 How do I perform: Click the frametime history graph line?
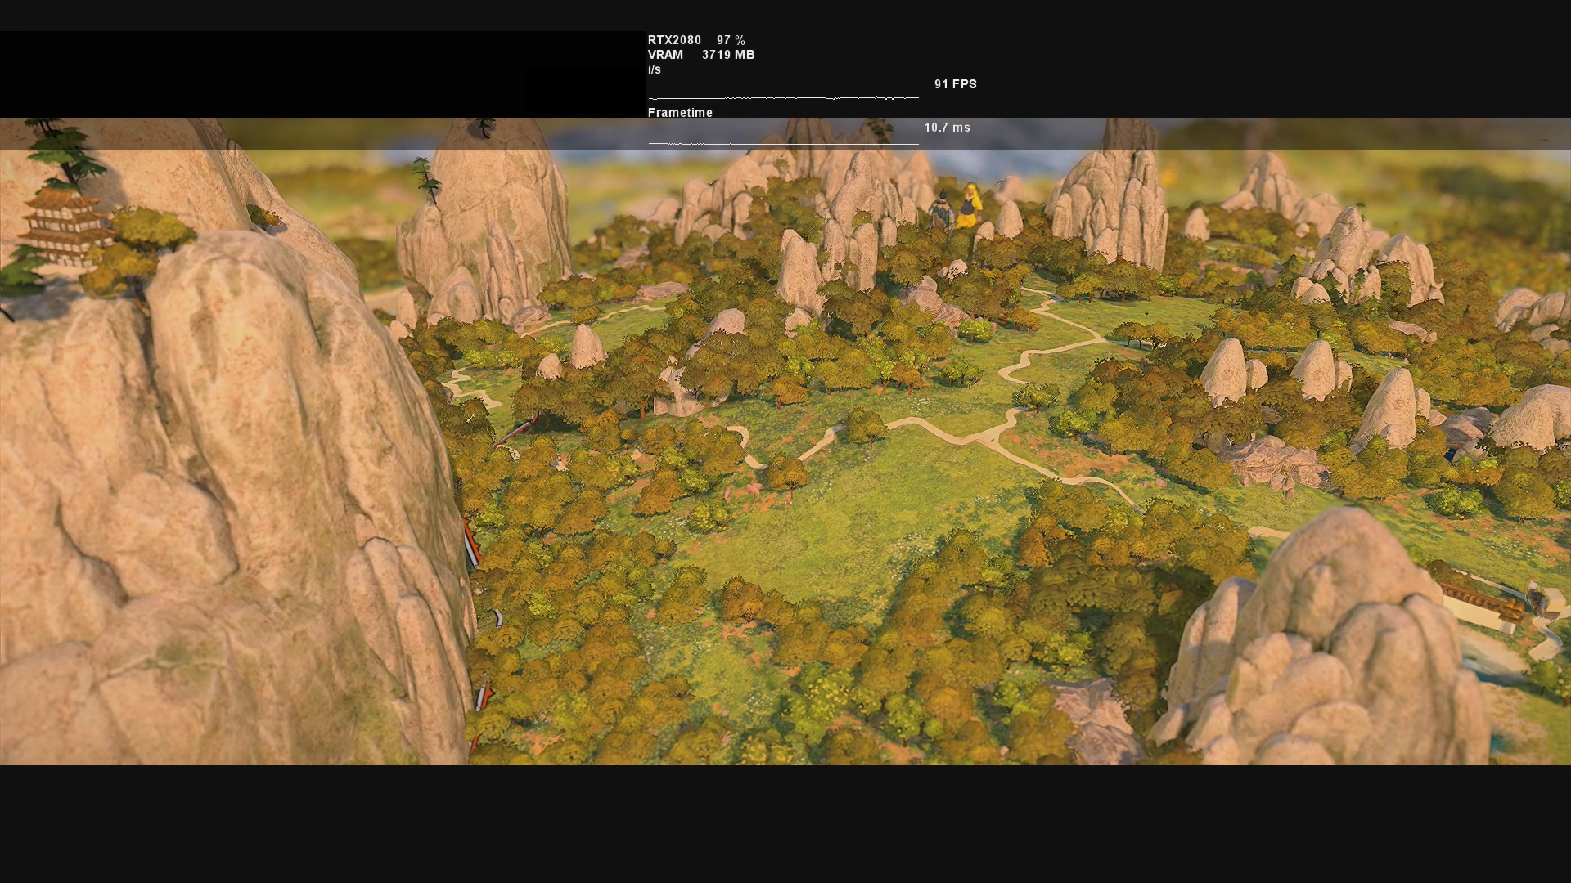click(783, 143)
